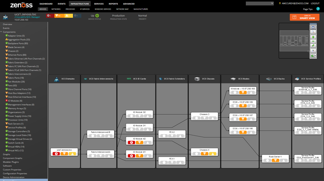This screenshot has width=324, height=181.
Task: Click the critical icon on IO Module 4/1
Action: tap(131, 156)
